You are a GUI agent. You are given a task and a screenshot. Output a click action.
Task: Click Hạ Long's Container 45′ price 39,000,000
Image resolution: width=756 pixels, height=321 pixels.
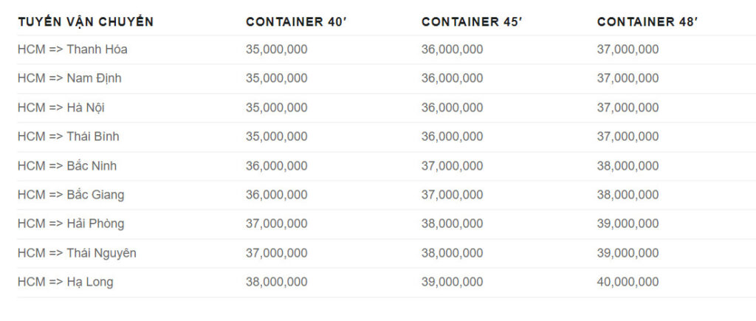[453, 282]
